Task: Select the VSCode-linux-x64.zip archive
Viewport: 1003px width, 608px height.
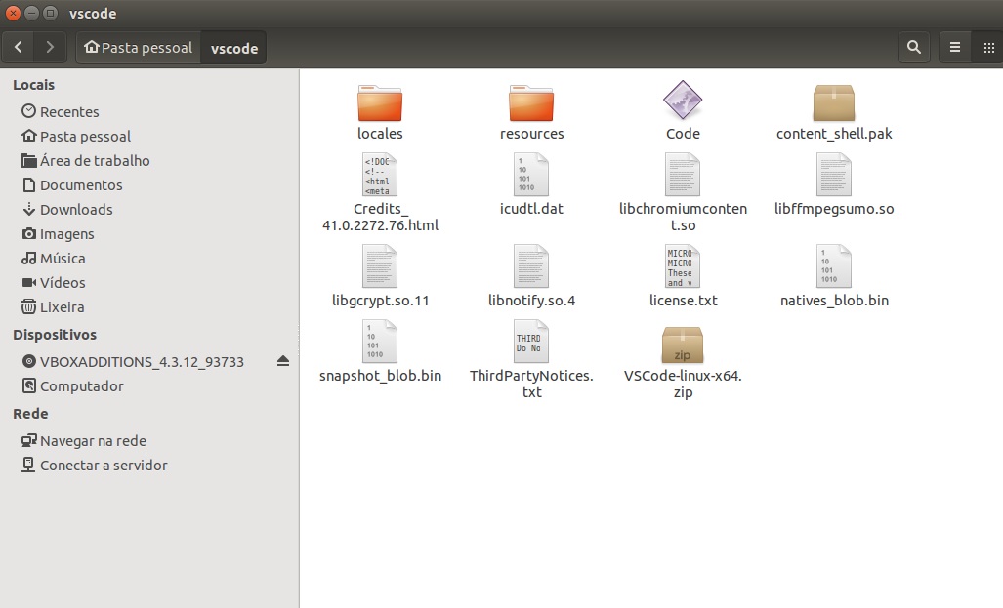Action: tap(683, 345)
